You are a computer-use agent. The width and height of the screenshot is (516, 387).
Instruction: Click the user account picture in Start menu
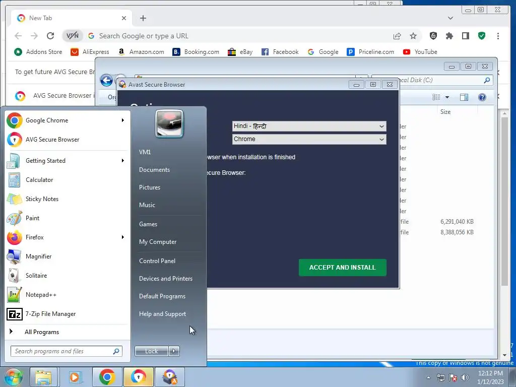[x=169, y=123]
